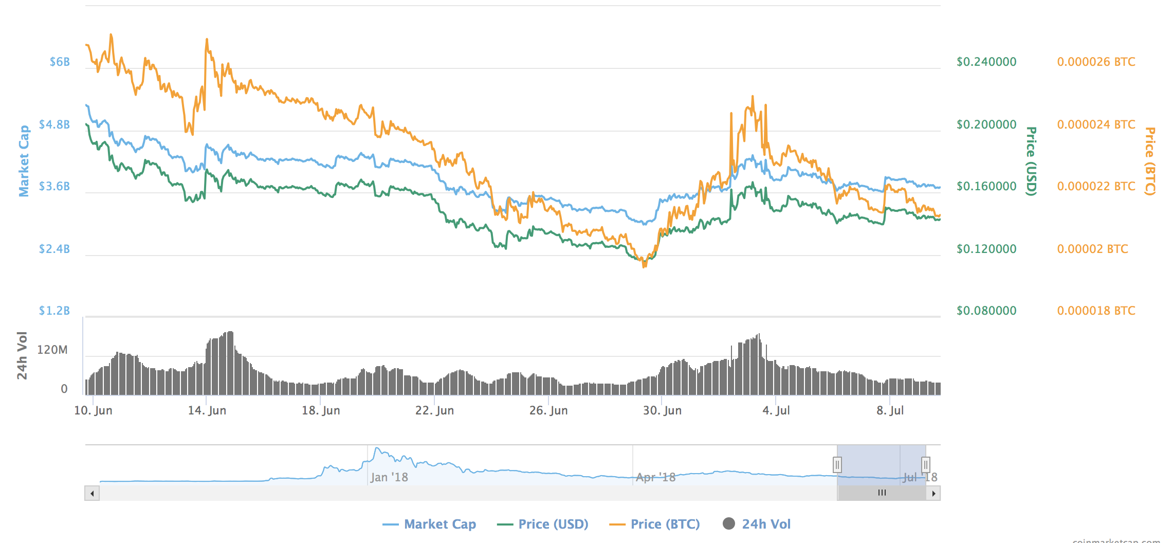Grab the right range handle in the navigator
1172x543 pixels.
pos(926,465)
